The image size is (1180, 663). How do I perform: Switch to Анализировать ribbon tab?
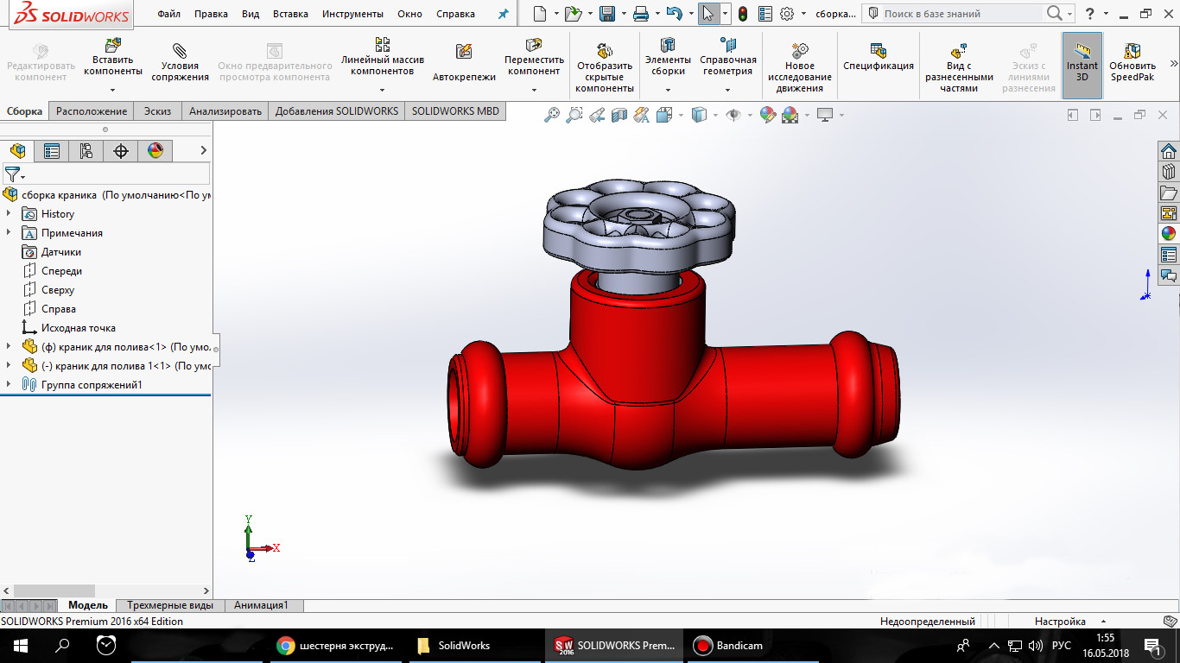(x=225, y=110)
